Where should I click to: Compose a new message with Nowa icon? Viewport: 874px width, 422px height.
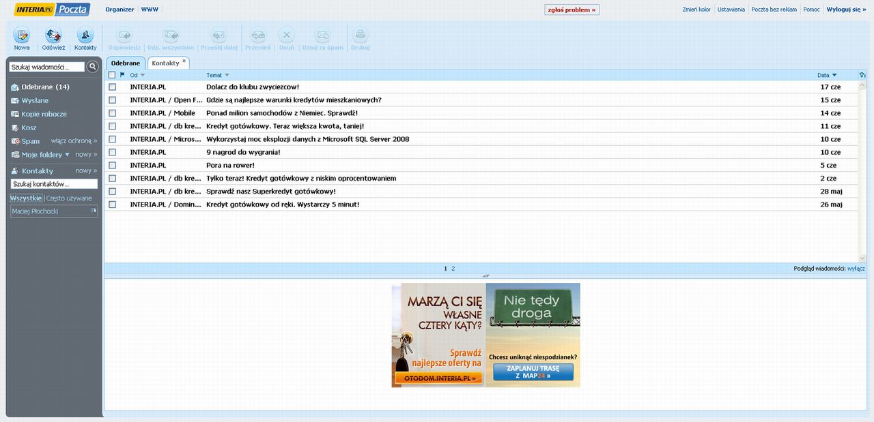(22, 38)
